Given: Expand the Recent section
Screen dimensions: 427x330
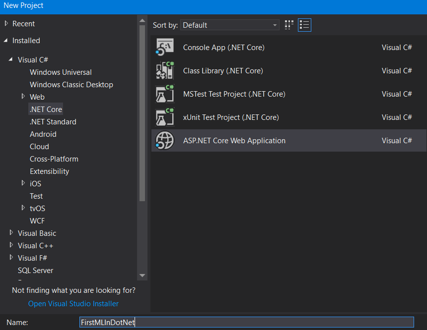Looking at the screenshot, I should tap(6, 24).
